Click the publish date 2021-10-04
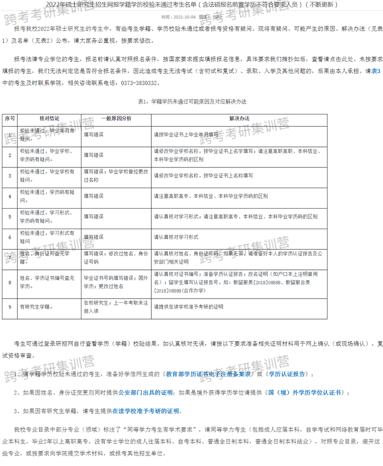 [x=184, y=17]
